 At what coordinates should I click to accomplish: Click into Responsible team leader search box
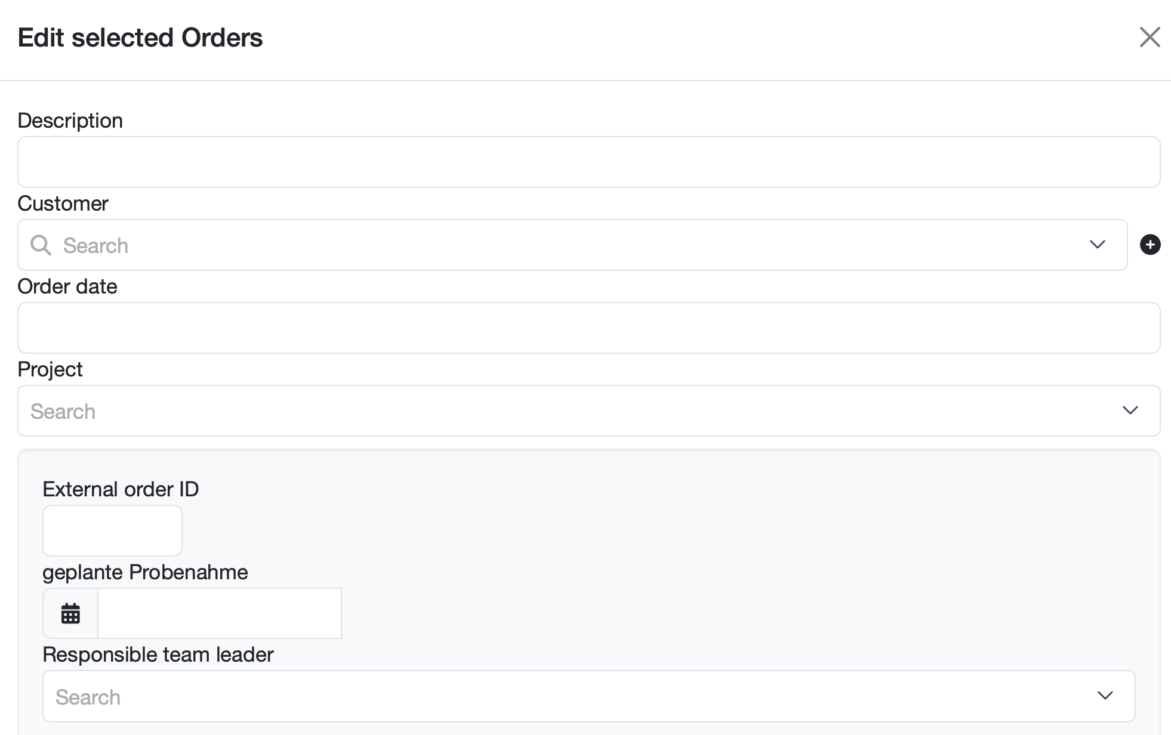[588, 696]
